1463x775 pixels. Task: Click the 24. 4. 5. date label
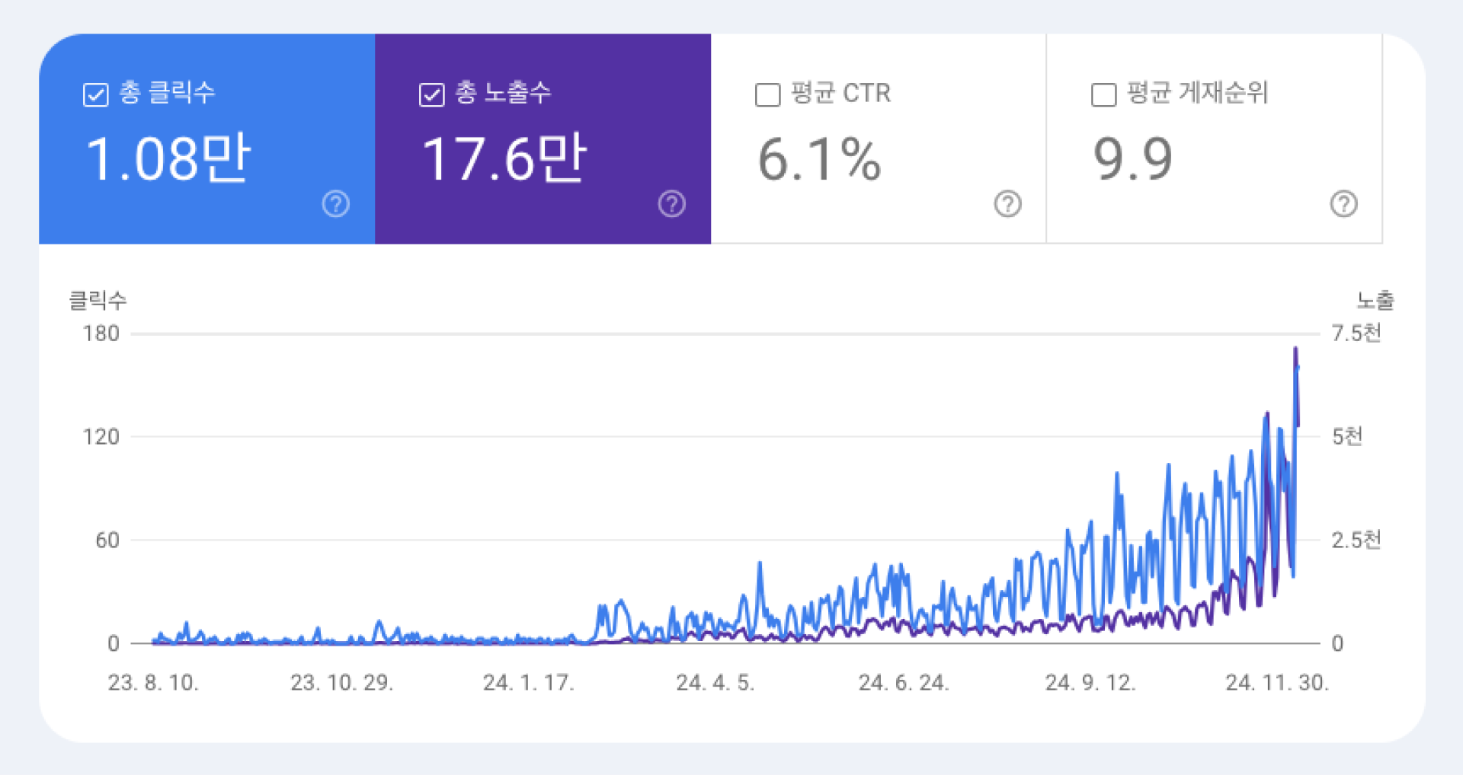[715, 683]
